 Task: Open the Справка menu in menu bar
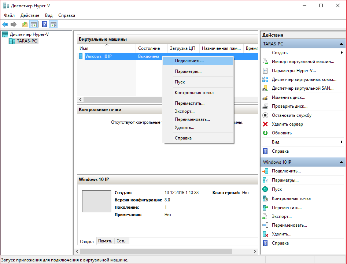coord(67,15)
